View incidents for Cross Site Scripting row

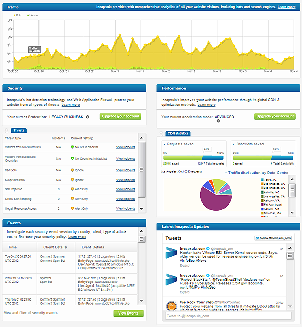[x=125, y=199]
